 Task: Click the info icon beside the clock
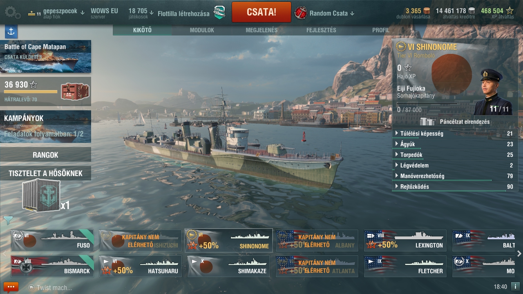pyautogui.click(x=515, y=287)
